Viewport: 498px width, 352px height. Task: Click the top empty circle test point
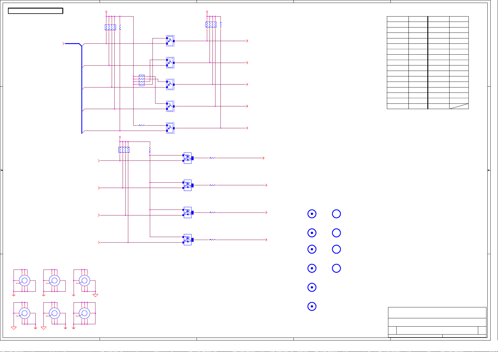[x=336, y=214]
